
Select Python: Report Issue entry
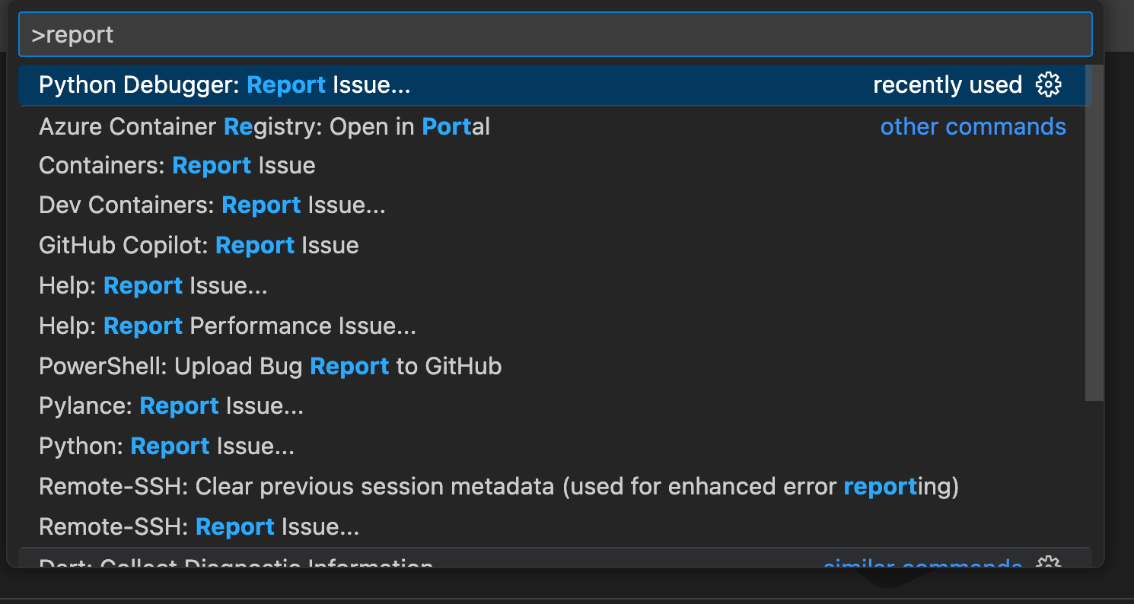coord(167,447)
